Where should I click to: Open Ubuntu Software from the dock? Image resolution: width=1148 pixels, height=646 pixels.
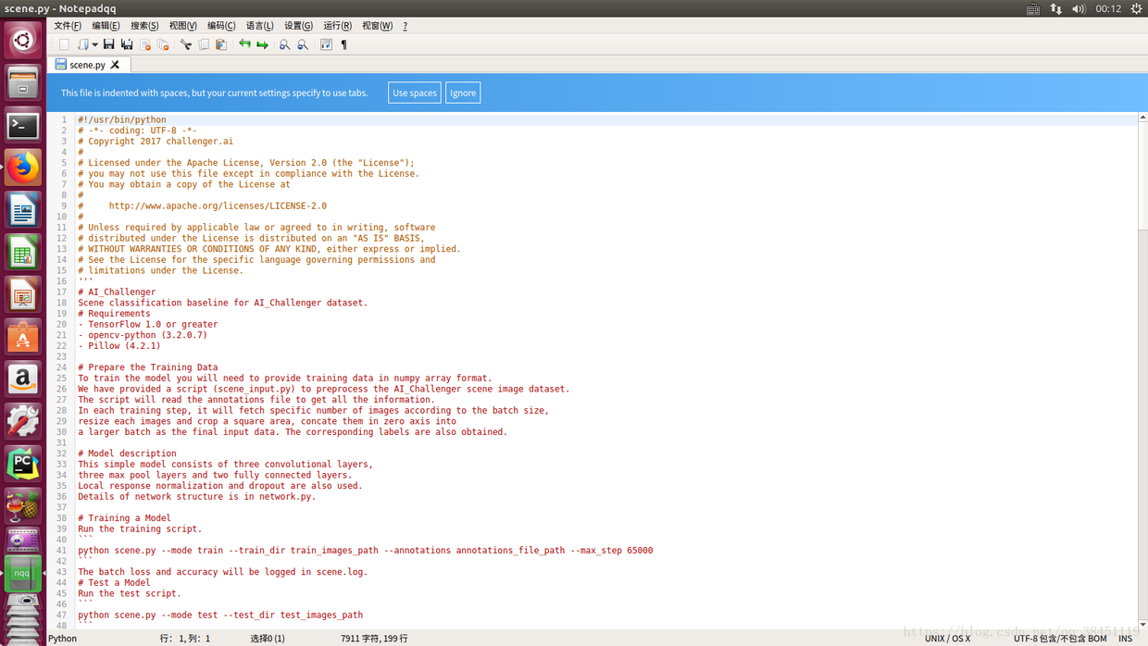coord(23,338)
